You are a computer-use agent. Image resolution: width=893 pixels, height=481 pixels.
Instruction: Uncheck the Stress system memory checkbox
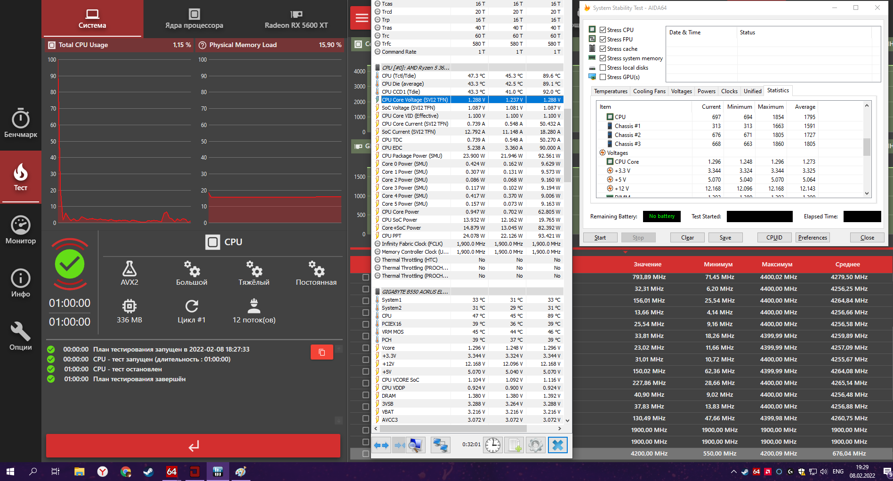603,58
